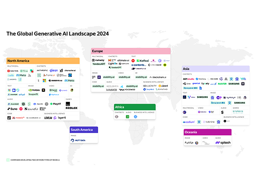Open the Voicemod logo
This screenshot has width=256, height=192.
click(x=127, y=90)
